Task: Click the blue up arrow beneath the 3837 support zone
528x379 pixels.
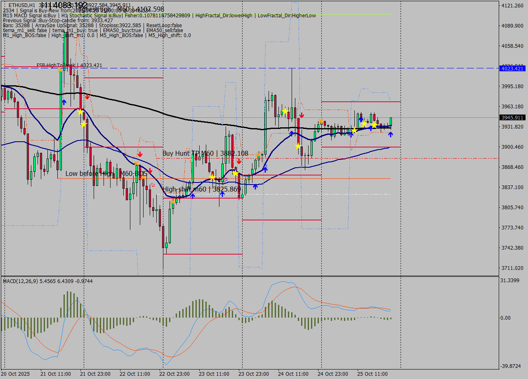Action: 222,195
